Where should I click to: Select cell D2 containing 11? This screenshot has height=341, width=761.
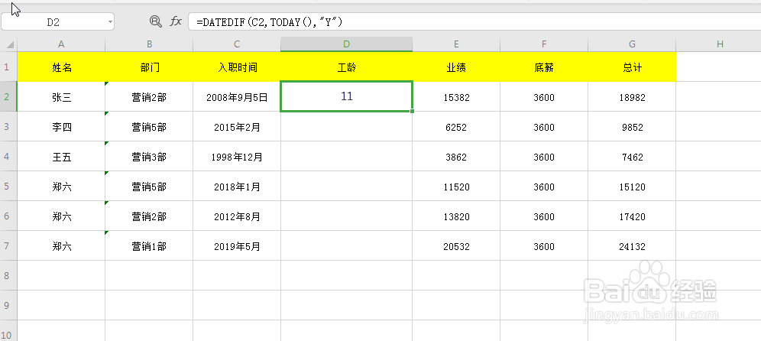point(346,97)
